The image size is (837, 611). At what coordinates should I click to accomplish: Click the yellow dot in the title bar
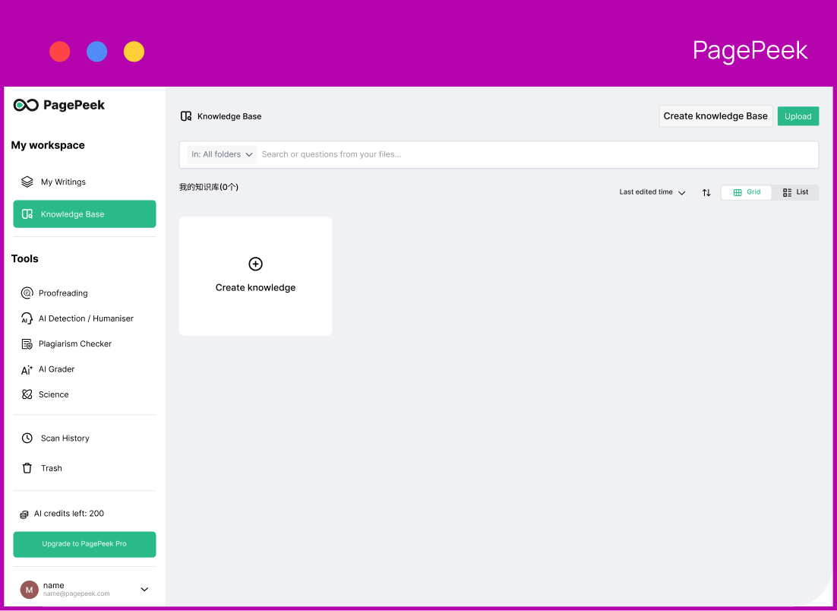134,52
